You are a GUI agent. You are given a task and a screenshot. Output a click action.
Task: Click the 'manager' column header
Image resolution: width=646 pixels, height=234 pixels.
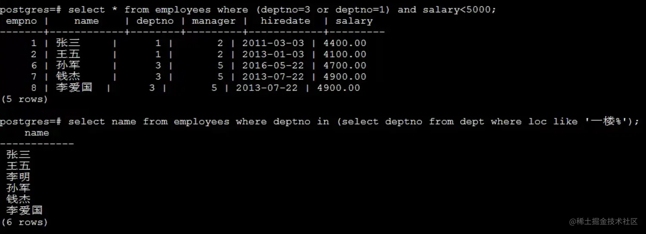click(214, 21)
